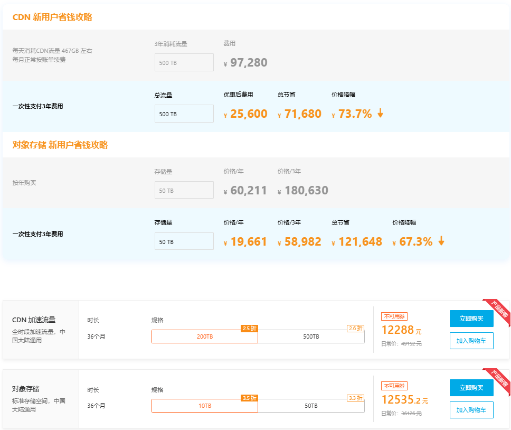Click the 3.3折 discount badge
The height and width of the screenshot is (430, 511).
point(355,398)
